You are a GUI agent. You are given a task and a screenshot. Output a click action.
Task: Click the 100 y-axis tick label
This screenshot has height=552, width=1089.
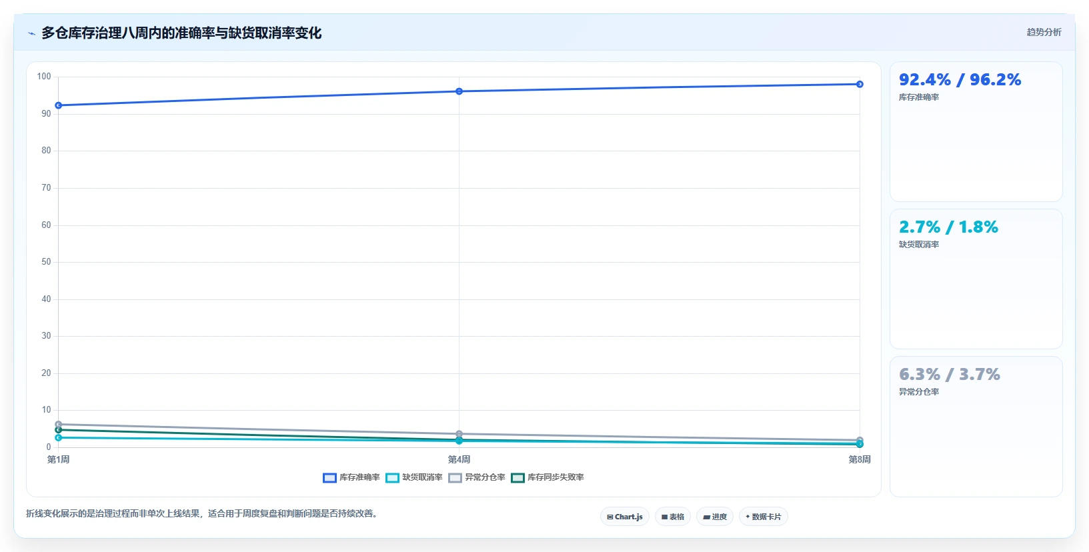click(x=44, y=77)
